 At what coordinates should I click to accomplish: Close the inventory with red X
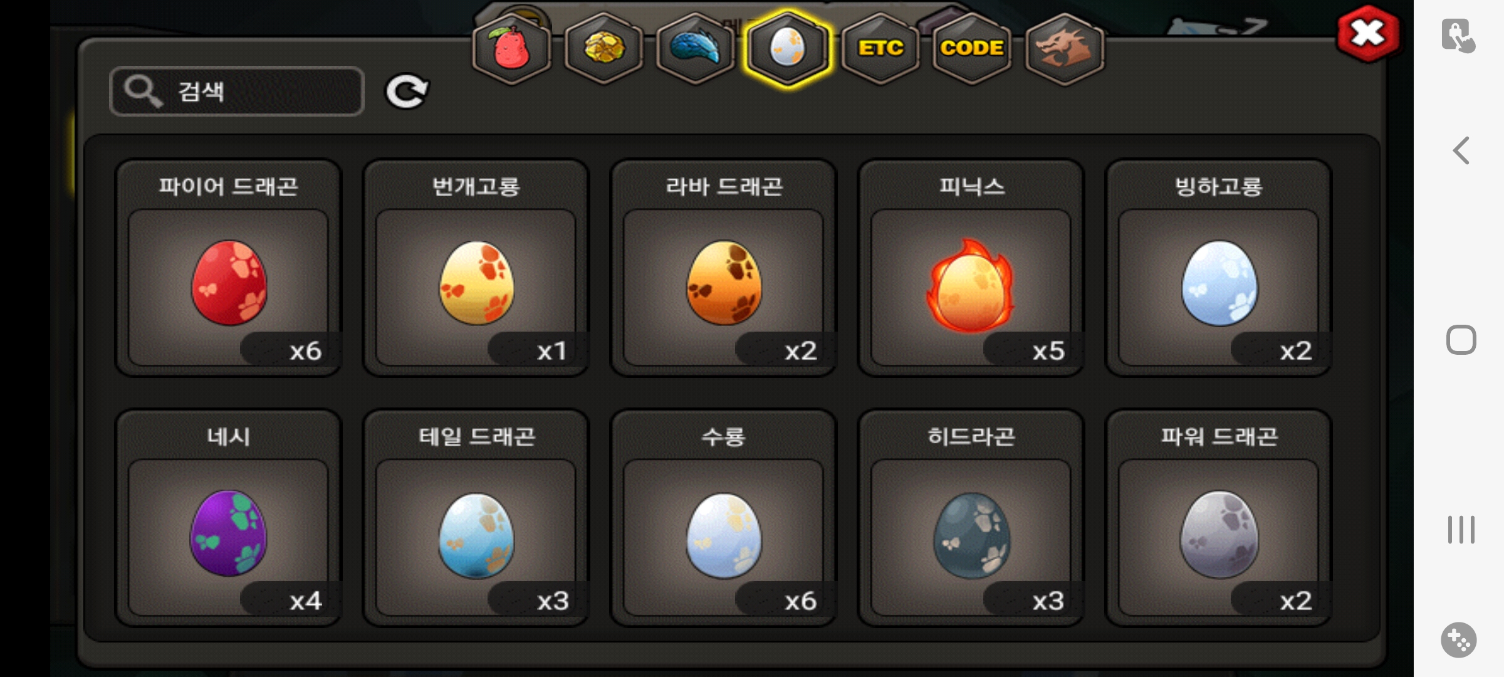coord(1368,33)
